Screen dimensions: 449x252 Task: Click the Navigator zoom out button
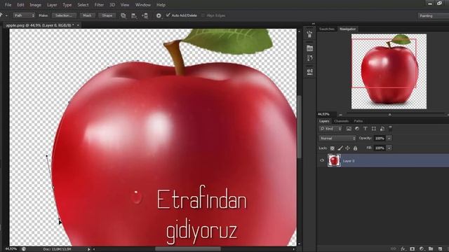click(x=340, y=115)
